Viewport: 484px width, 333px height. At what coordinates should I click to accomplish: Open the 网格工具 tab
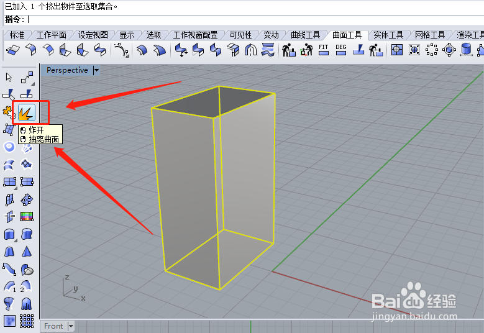tap(430, 35)
